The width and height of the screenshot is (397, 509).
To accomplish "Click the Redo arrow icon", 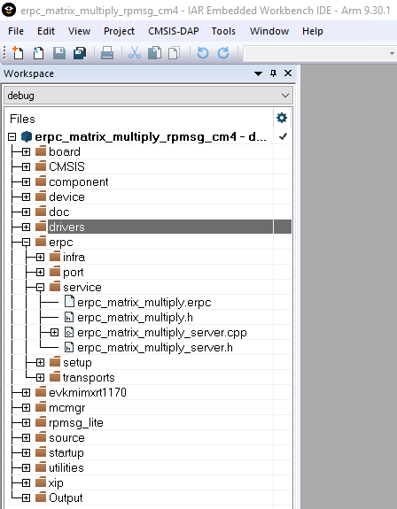I will tap(223, 53).
